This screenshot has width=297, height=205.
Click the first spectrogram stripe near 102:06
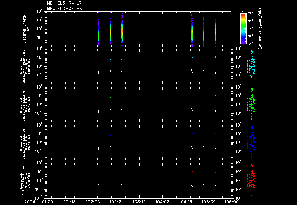pyautogui.click(x=98, y=29)
